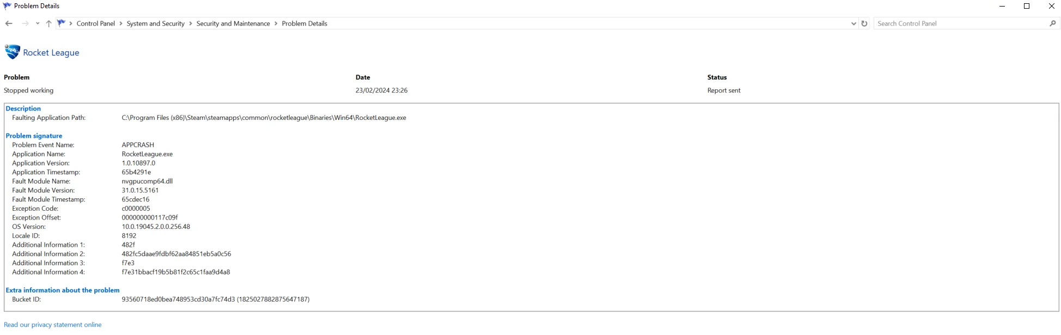Expand chevron after Control Panel breadcrumb
Viewport: 1061px width, 335px height.
(121, 23)
